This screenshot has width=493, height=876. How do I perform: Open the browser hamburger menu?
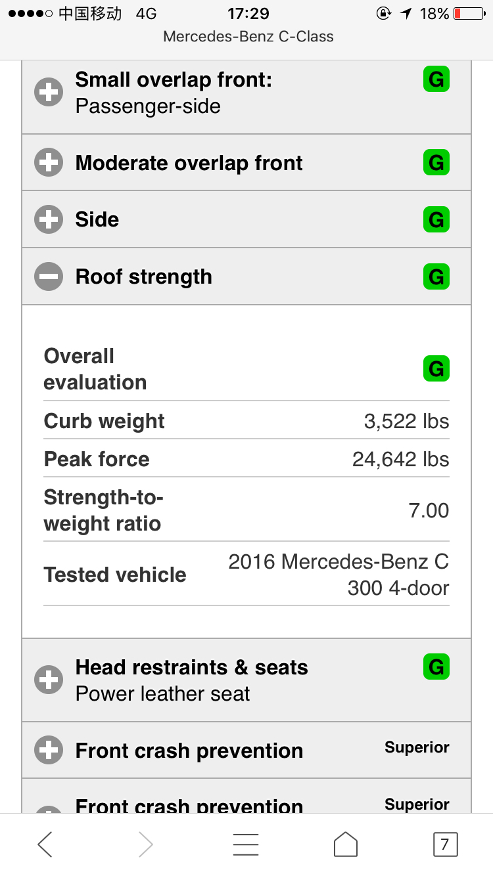click(246, 844)
